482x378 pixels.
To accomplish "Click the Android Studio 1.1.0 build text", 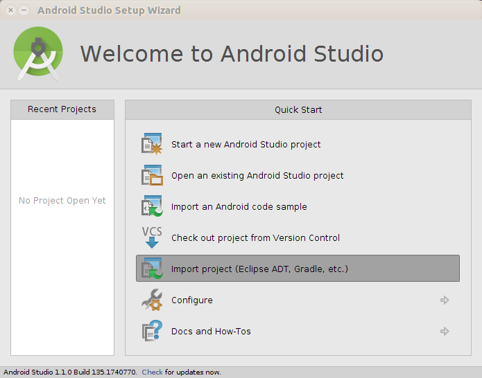I will pyautogui.click(x=70, y=372).
